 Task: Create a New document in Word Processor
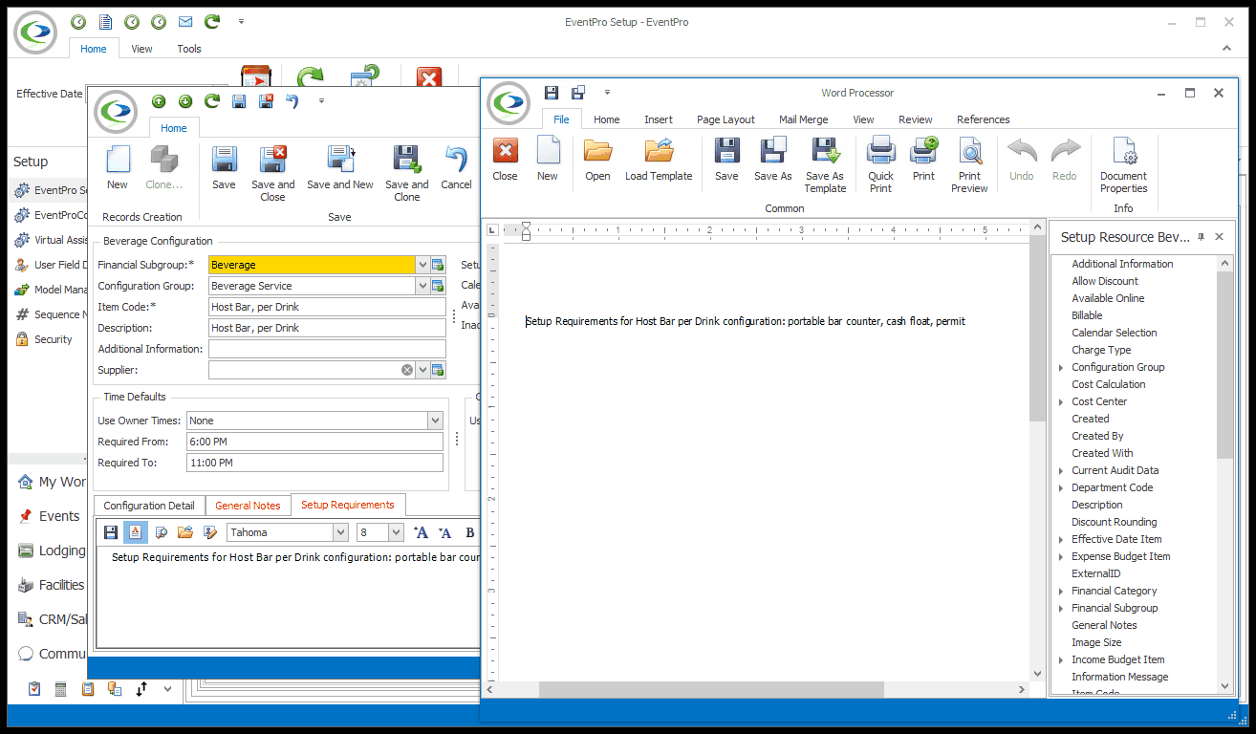pyautogui.click(x=547, y=159)
